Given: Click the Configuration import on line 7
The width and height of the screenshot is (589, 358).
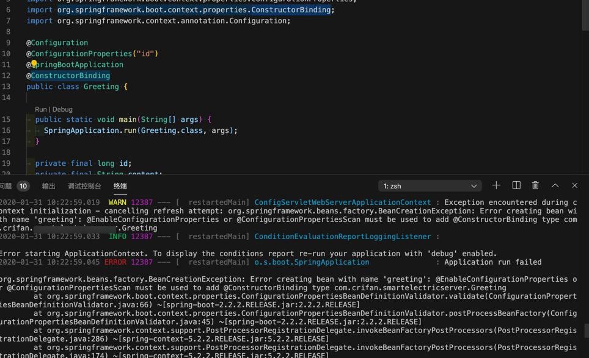Looking at the screenshot, I should (x=158, y=21).
